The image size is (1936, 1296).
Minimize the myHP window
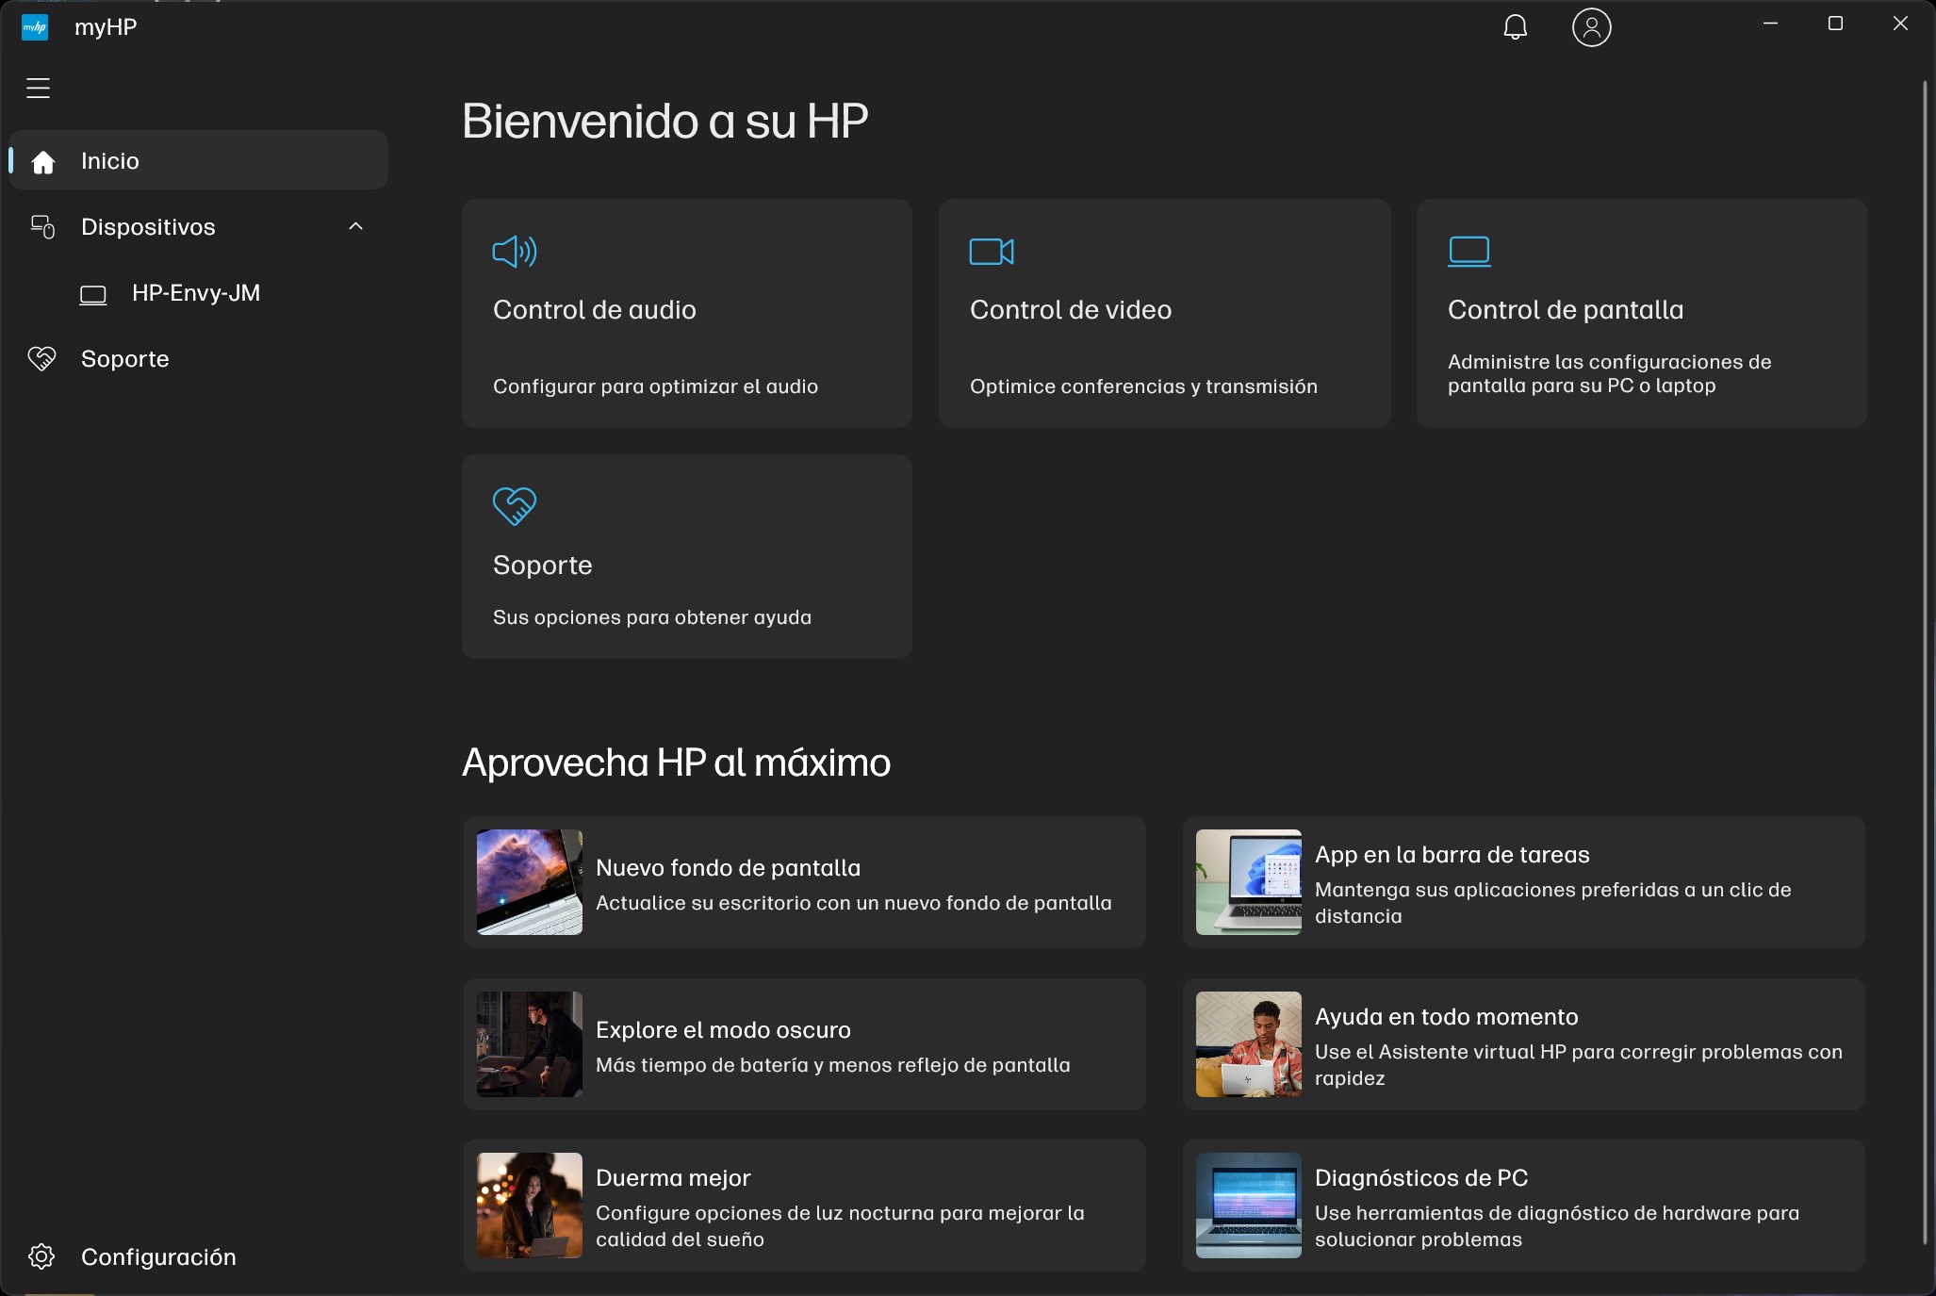(x=1770, y=24)
